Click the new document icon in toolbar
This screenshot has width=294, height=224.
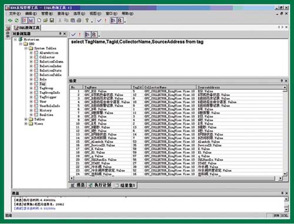pos(39,21)
